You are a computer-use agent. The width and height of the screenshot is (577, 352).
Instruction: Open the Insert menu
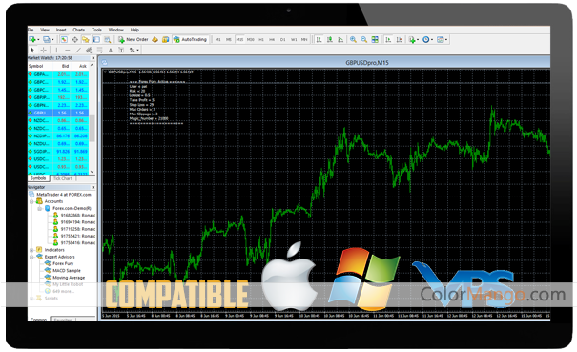(x=61, y=30)
